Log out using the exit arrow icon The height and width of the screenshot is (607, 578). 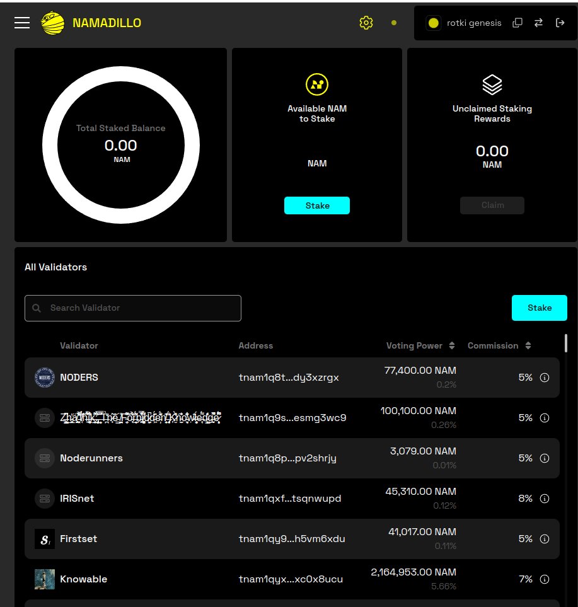tap(560, 22)
